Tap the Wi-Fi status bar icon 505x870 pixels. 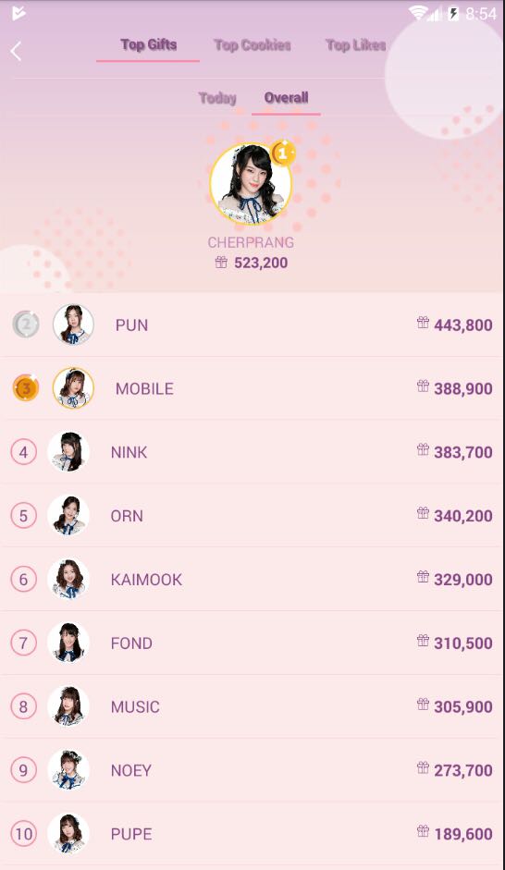tap(417, 13)
